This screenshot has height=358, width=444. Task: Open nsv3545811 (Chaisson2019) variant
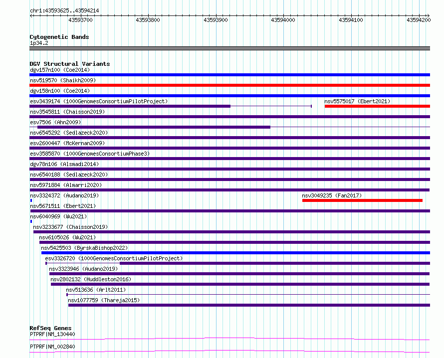point(67,112)
